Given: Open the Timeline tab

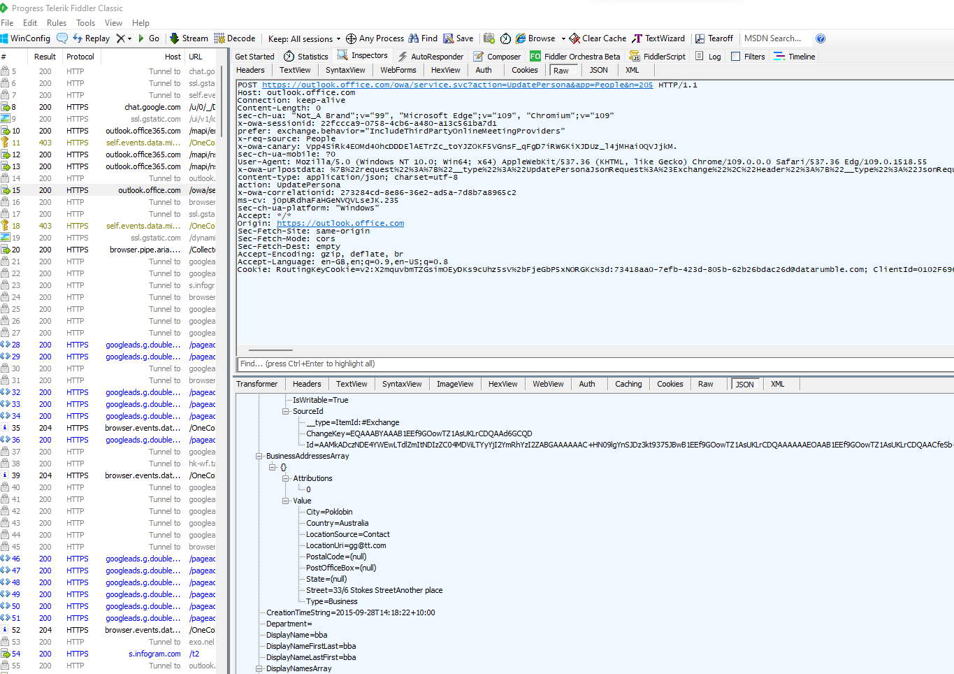Looking at the screenshot, I should (x=795, y=57).
